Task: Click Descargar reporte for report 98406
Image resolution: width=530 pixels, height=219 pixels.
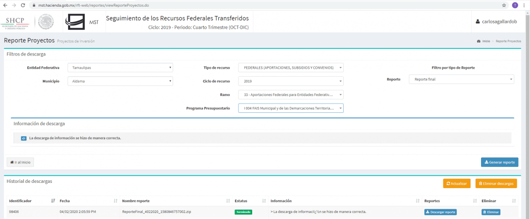Action: (x=440, y=212)
